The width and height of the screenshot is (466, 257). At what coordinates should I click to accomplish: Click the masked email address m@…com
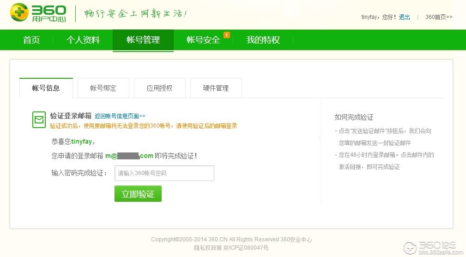tap(129, 156)
